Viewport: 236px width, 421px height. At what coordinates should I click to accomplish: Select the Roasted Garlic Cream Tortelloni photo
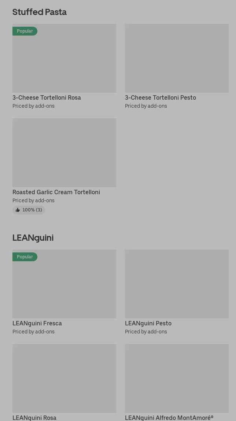[64, 152]
